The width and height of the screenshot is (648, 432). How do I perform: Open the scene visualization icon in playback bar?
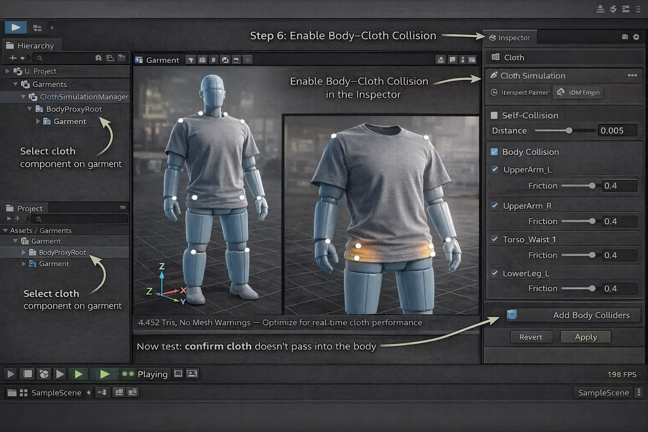point(43,373)
